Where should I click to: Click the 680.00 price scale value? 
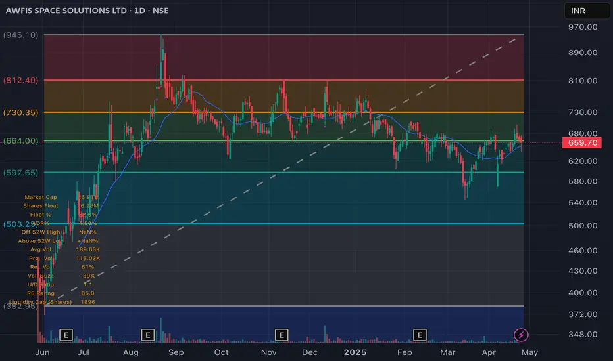coord(583,133)
